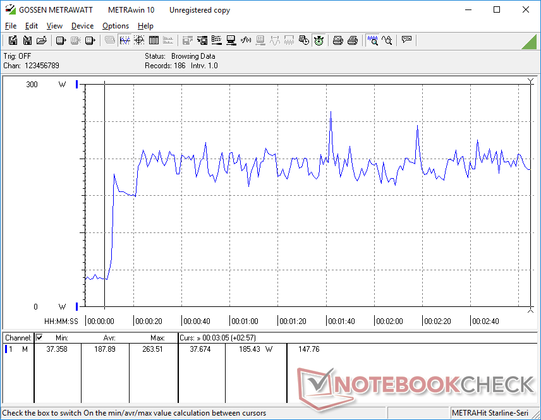Open the Device menu

[82, 26]
